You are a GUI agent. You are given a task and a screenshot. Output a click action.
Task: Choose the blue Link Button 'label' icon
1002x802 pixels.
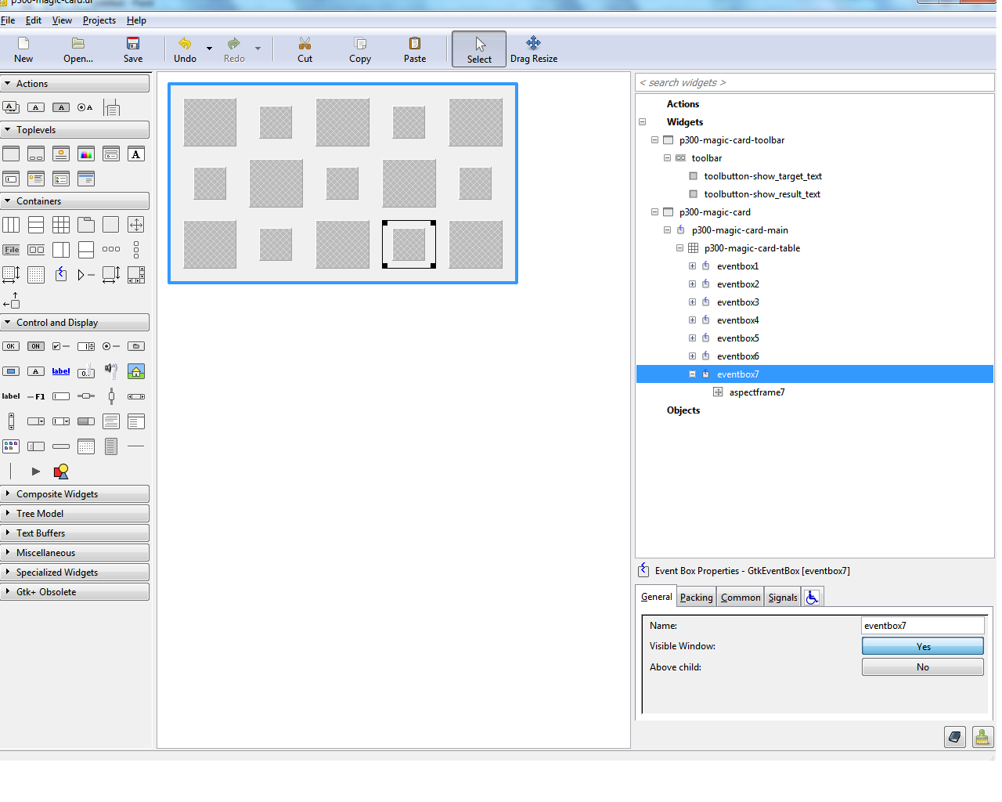(61, 371)
